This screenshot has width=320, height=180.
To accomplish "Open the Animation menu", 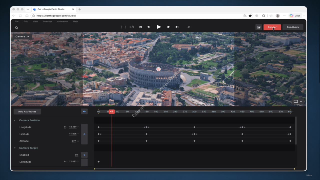I will (x=62, y=21).
